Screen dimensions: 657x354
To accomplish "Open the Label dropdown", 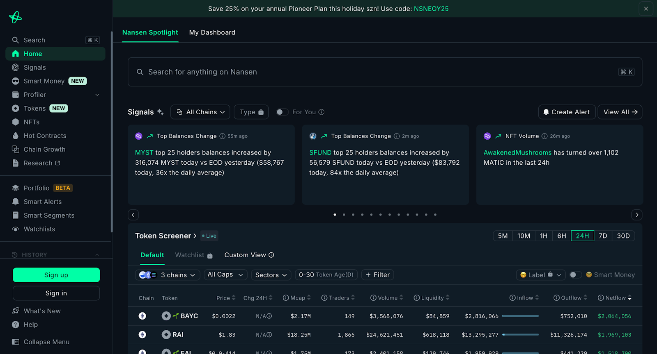I will [540, 275].
